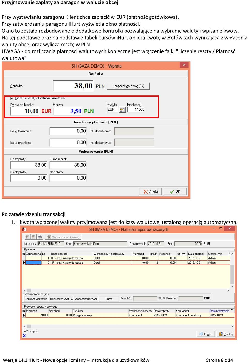The height and width of the screenshot is (363, 248).
Task: Click the Do zapłaty field
Action: tap(29, 165)
